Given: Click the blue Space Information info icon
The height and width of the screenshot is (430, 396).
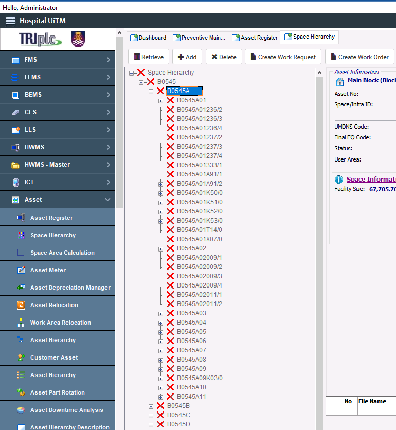Looking at the screenshot, I should [x=339, y=180].
